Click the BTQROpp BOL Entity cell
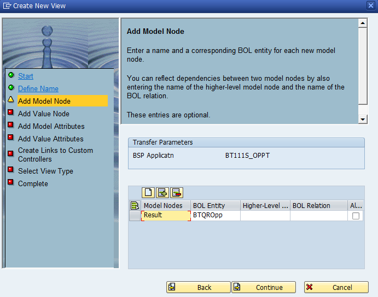The image size is (378, 297). [216, 216]
